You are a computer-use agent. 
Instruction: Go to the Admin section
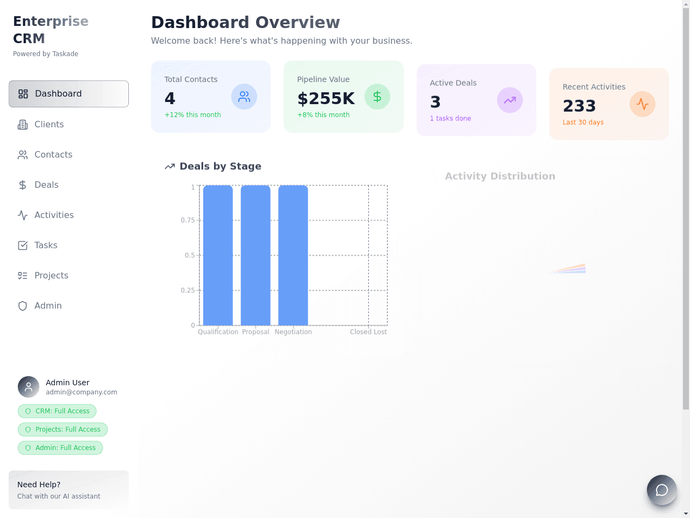point(68,306)
